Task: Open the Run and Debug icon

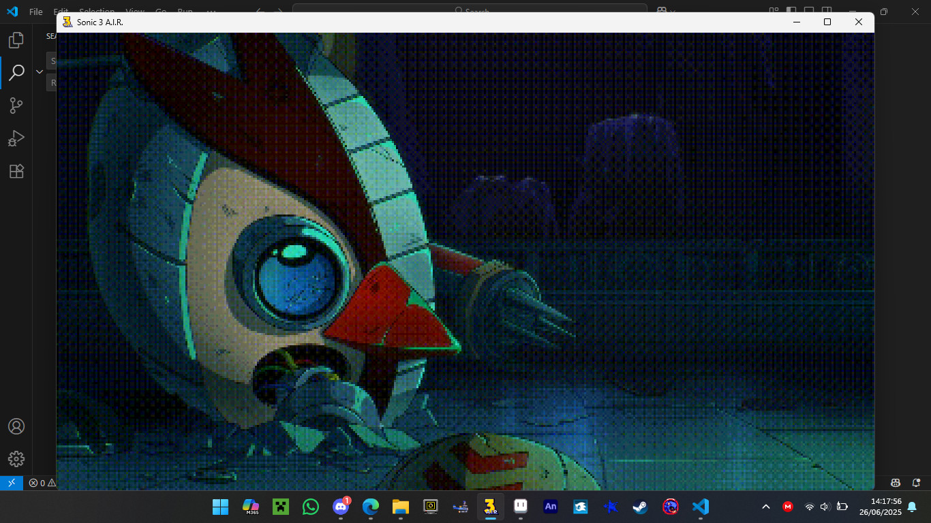Action: pos(16,138)
